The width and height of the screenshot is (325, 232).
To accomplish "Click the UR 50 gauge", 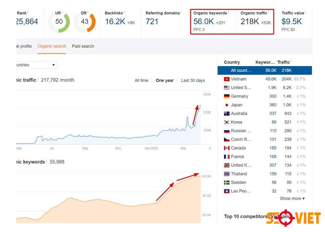I will click(x=59, y=22).
